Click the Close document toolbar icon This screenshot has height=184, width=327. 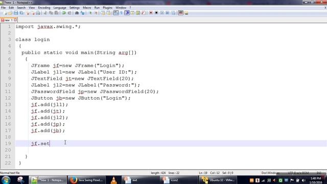click(28, 13)
